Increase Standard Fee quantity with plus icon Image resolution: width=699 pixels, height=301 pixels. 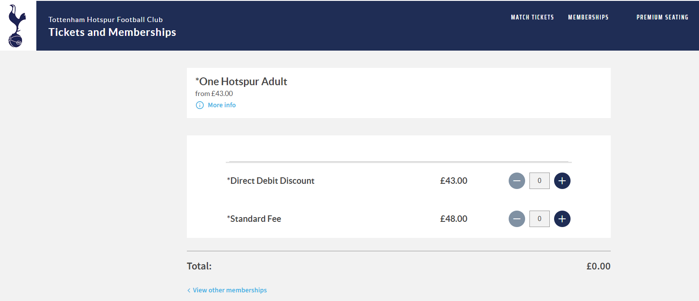pos(562,219)
